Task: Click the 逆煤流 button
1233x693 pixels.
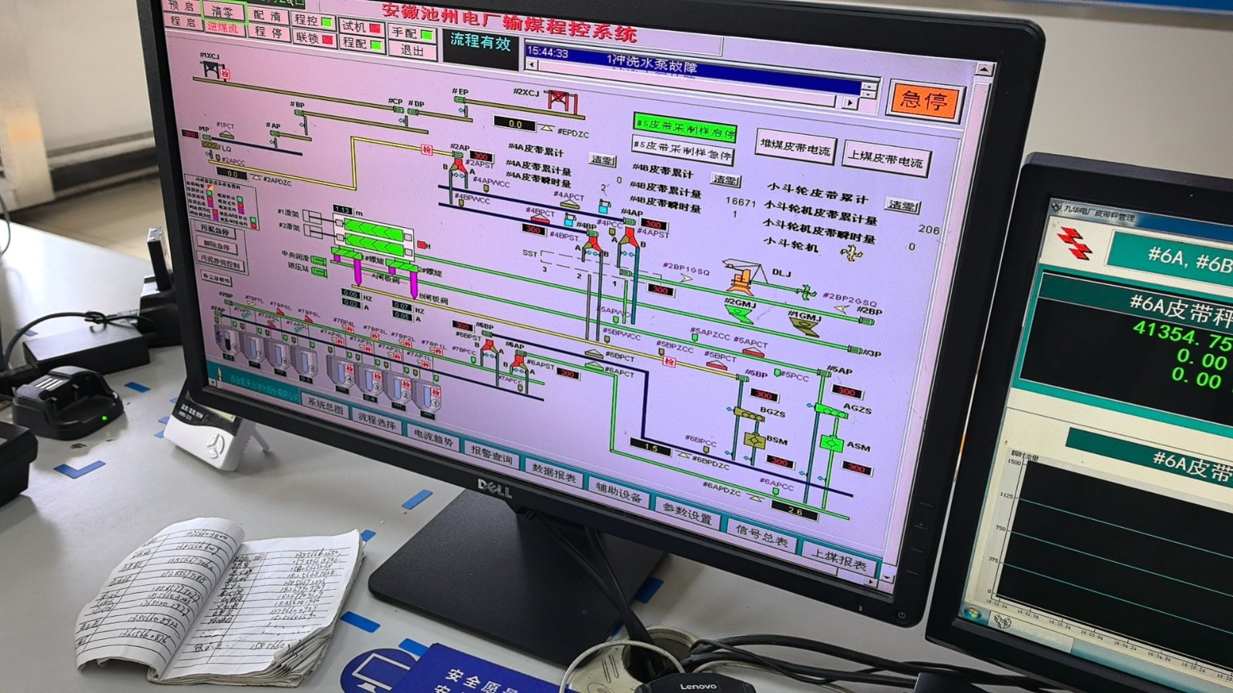Action: click(x=223, y=28)
